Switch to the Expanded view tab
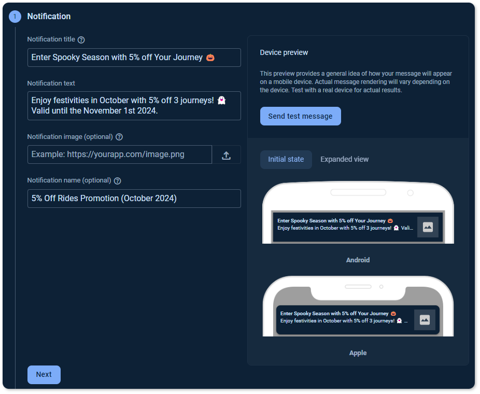The height and width of the screenshot is (394, 480). (x=344, y=160)
